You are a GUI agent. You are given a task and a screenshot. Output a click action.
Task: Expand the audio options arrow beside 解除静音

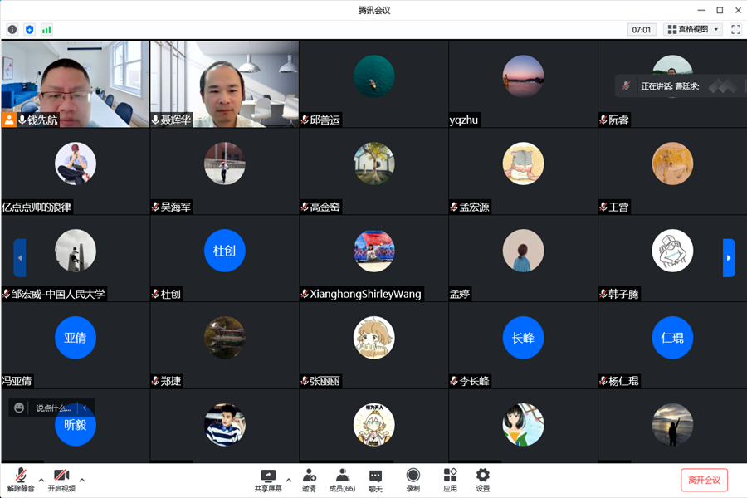click(41, 480)
